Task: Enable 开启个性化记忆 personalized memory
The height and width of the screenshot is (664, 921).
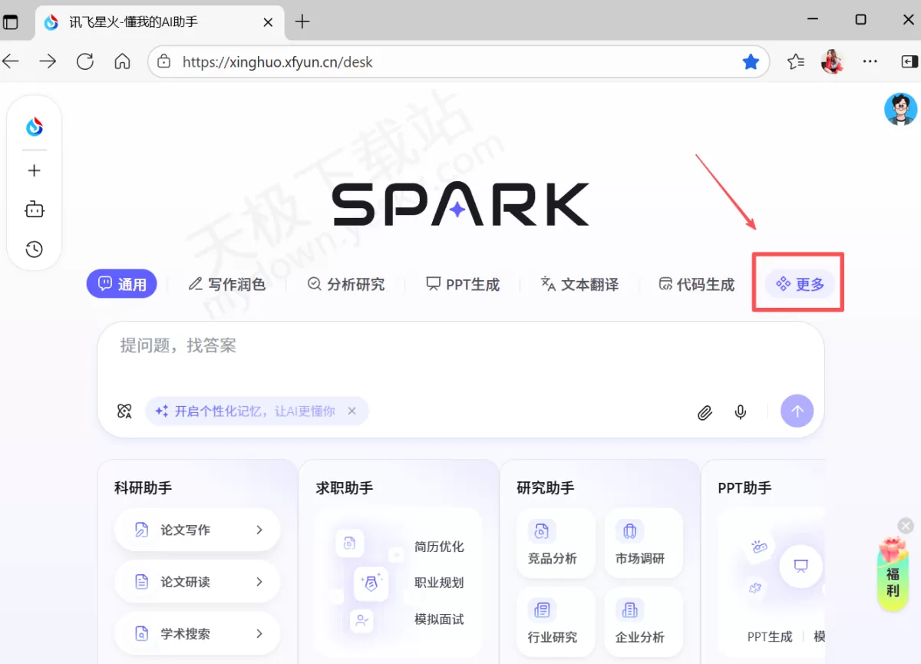Action: click(255, 411)
